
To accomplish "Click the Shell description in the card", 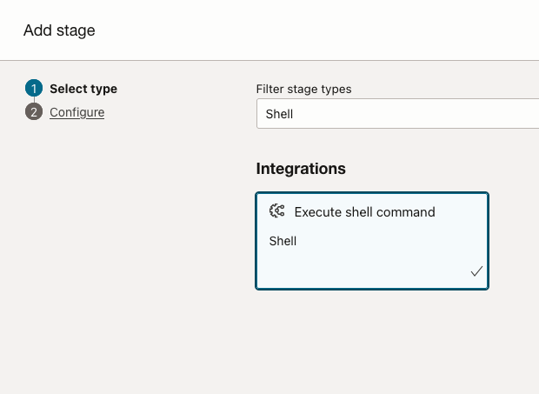I will [x=283, y=241].
